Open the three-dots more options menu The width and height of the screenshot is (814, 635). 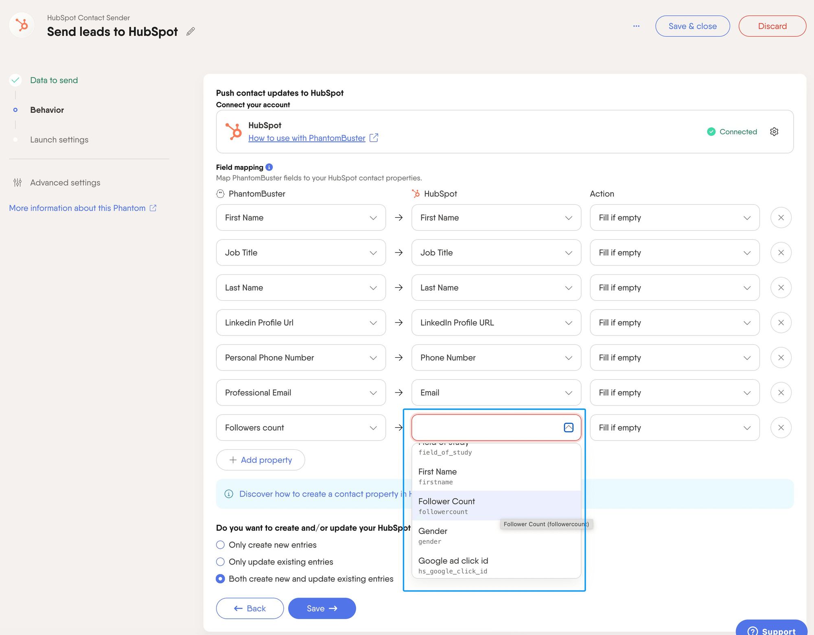636,26
